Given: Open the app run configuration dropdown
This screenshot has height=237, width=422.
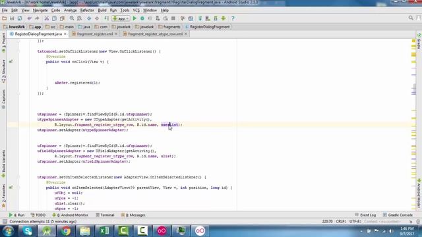Looking at the screenshot, I should 121,18.
